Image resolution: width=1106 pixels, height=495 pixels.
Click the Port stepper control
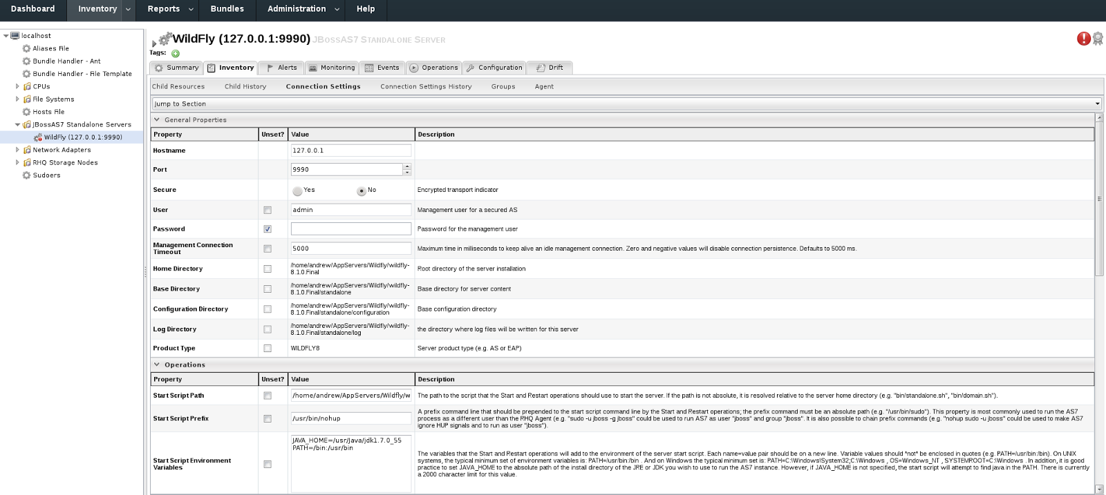pos(407,169)
